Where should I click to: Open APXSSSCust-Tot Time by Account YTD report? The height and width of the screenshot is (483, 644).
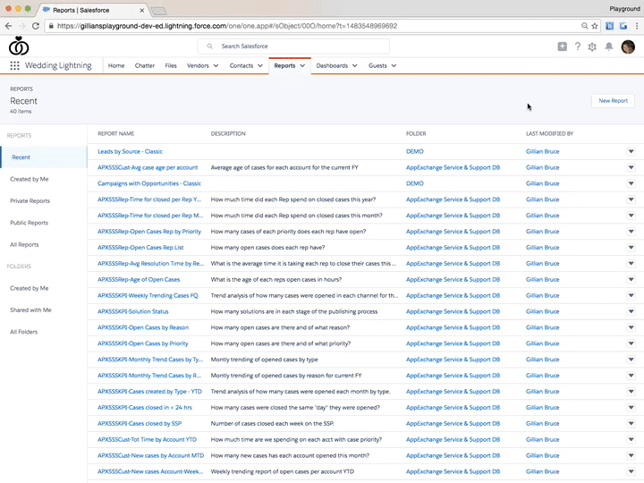point(147,440)
